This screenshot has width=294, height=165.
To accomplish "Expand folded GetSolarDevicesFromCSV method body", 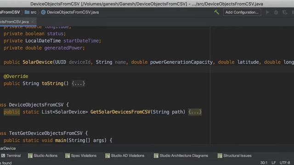I will pos(195,112).
